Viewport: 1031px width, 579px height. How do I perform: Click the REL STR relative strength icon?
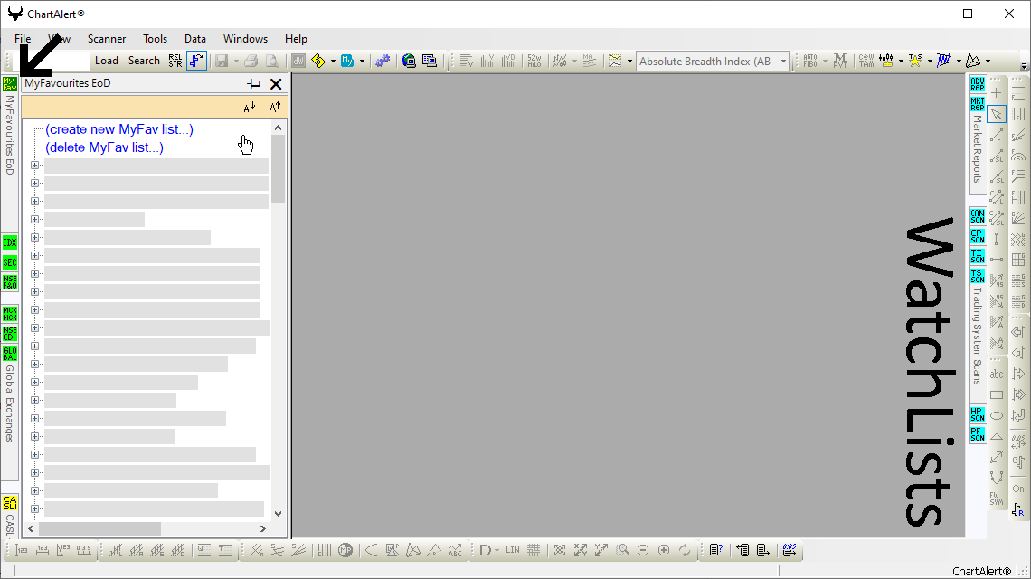click(x=175, y=61)
